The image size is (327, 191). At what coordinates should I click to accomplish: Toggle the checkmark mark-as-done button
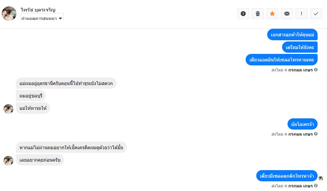pyautogui.click(x=316, y=14)
